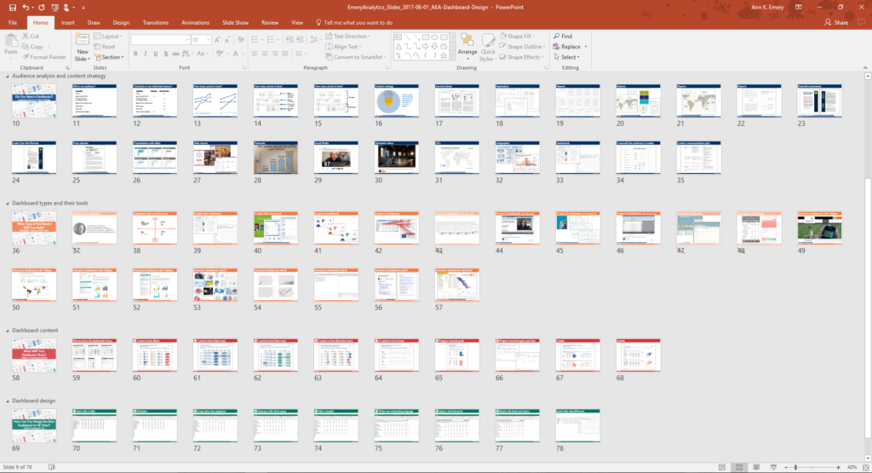The image size is (872, 473).
Task: Open Arrange objects icon
Action: pos(468,41)
